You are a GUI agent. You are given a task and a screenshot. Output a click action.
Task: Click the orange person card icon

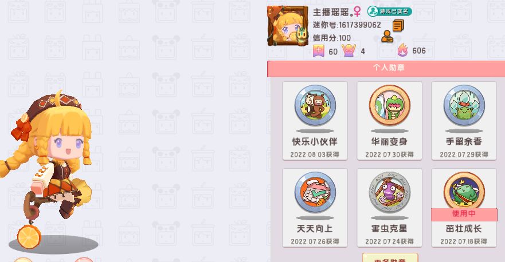tap(387, 37)
